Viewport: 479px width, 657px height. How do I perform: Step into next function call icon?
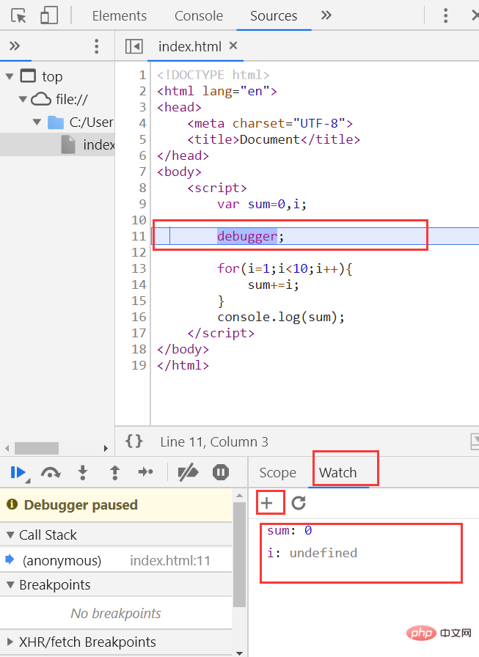coord(83,472)
